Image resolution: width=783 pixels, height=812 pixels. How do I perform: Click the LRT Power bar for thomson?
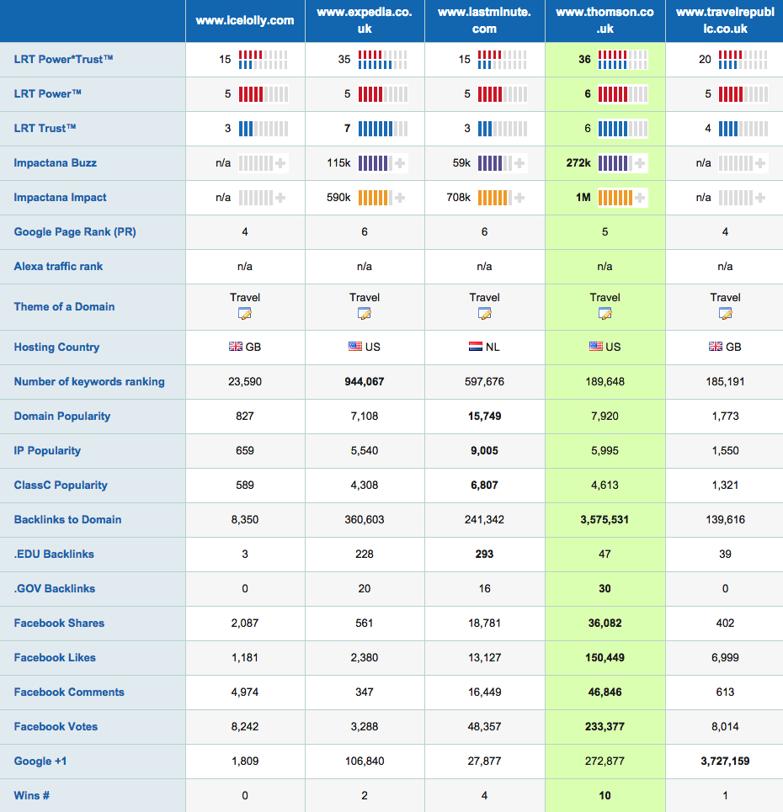(622, 93)
